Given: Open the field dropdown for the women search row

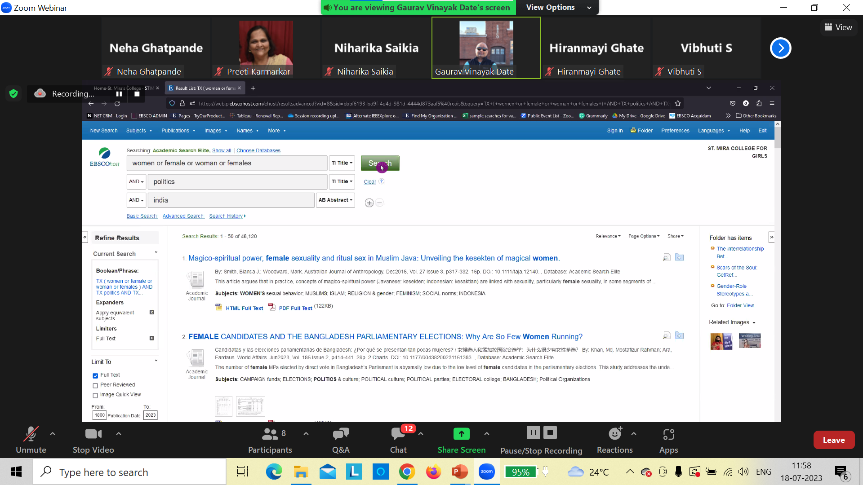Looking at the screenshot, I should point(342,163).
